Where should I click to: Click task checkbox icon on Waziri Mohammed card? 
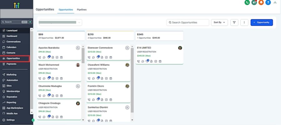(57, 78)
